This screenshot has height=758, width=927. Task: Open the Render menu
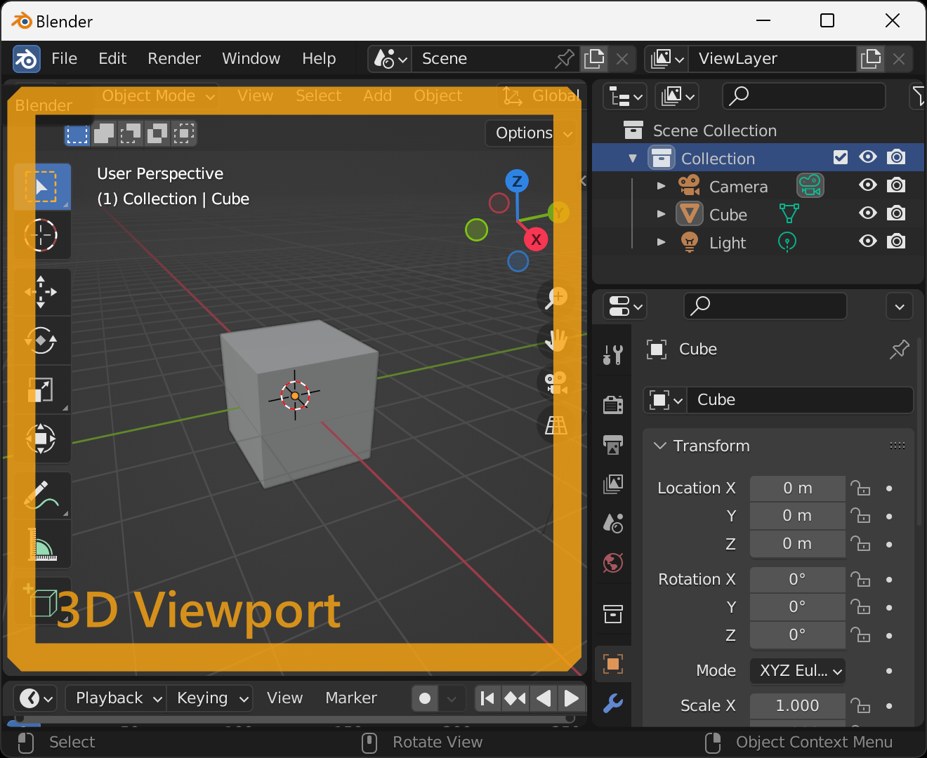pos(174,59)
